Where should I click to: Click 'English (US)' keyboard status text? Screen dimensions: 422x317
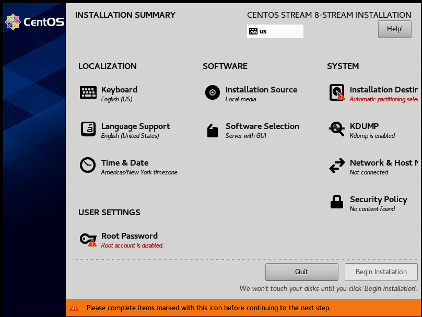coord(117,99)
